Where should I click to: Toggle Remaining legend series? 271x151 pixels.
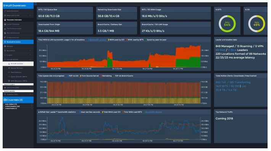106,76
